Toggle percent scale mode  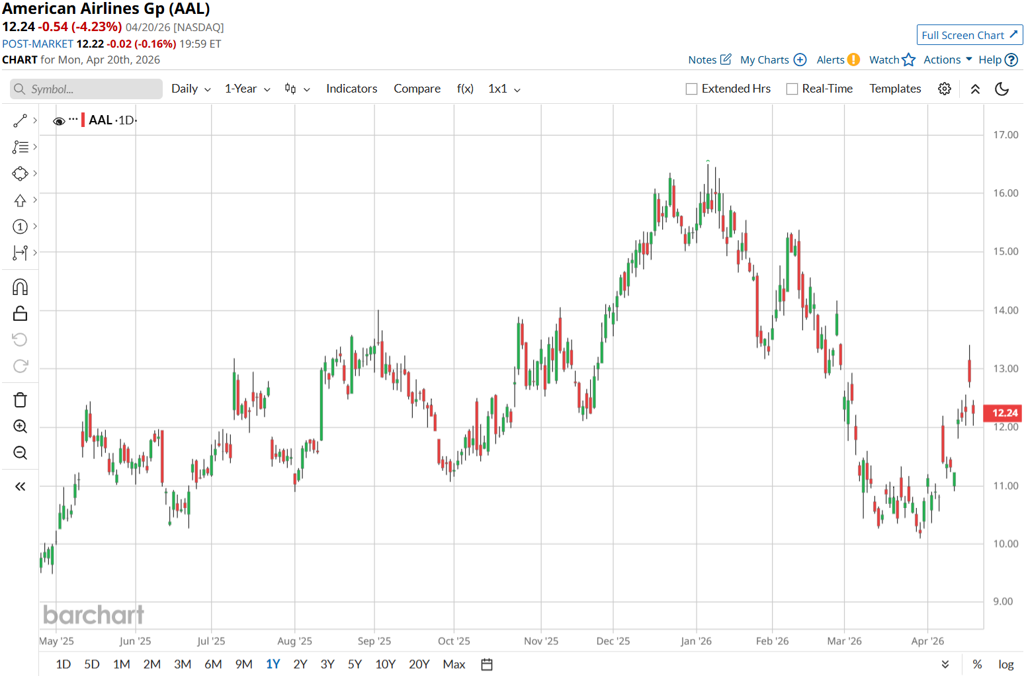977,665
